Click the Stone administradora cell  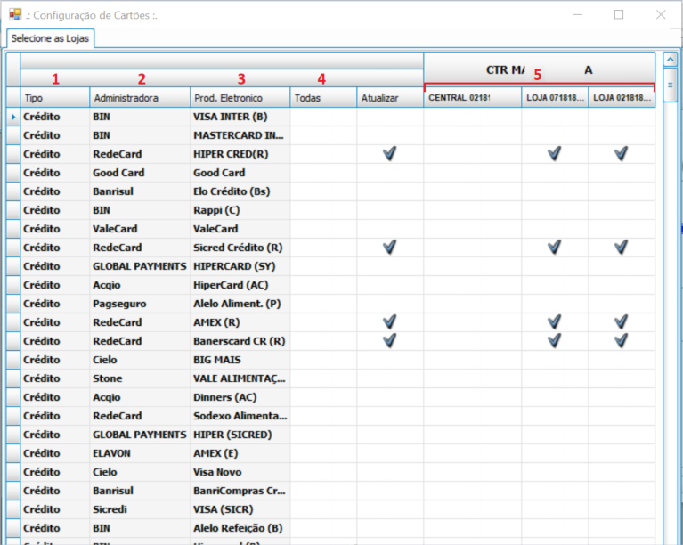[x=140, y=378]
